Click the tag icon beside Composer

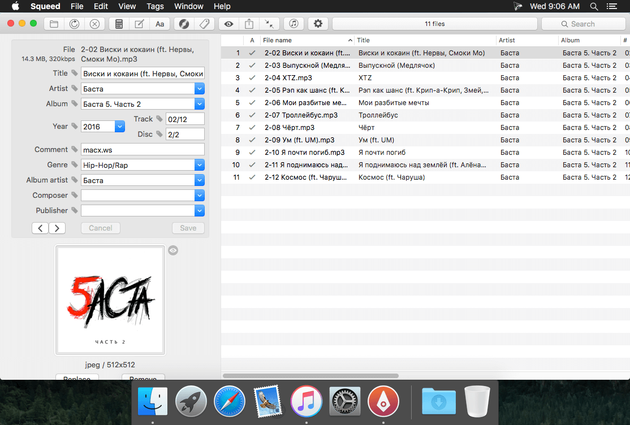tap(74, 195)
